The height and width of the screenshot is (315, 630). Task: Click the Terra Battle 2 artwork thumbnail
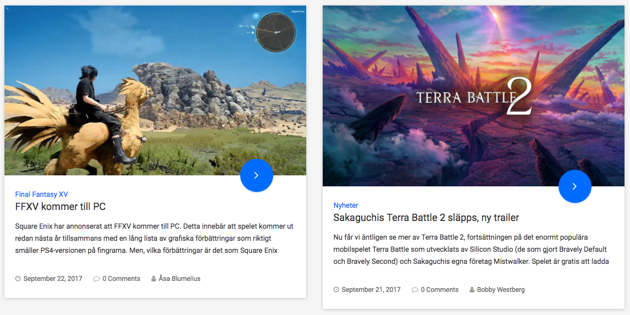[x=473, y=96]
